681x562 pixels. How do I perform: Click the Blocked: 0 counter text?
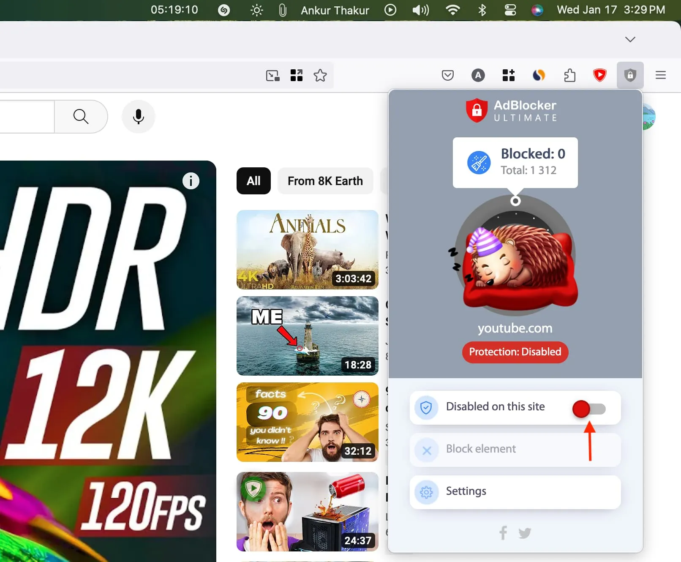point(533,154)
